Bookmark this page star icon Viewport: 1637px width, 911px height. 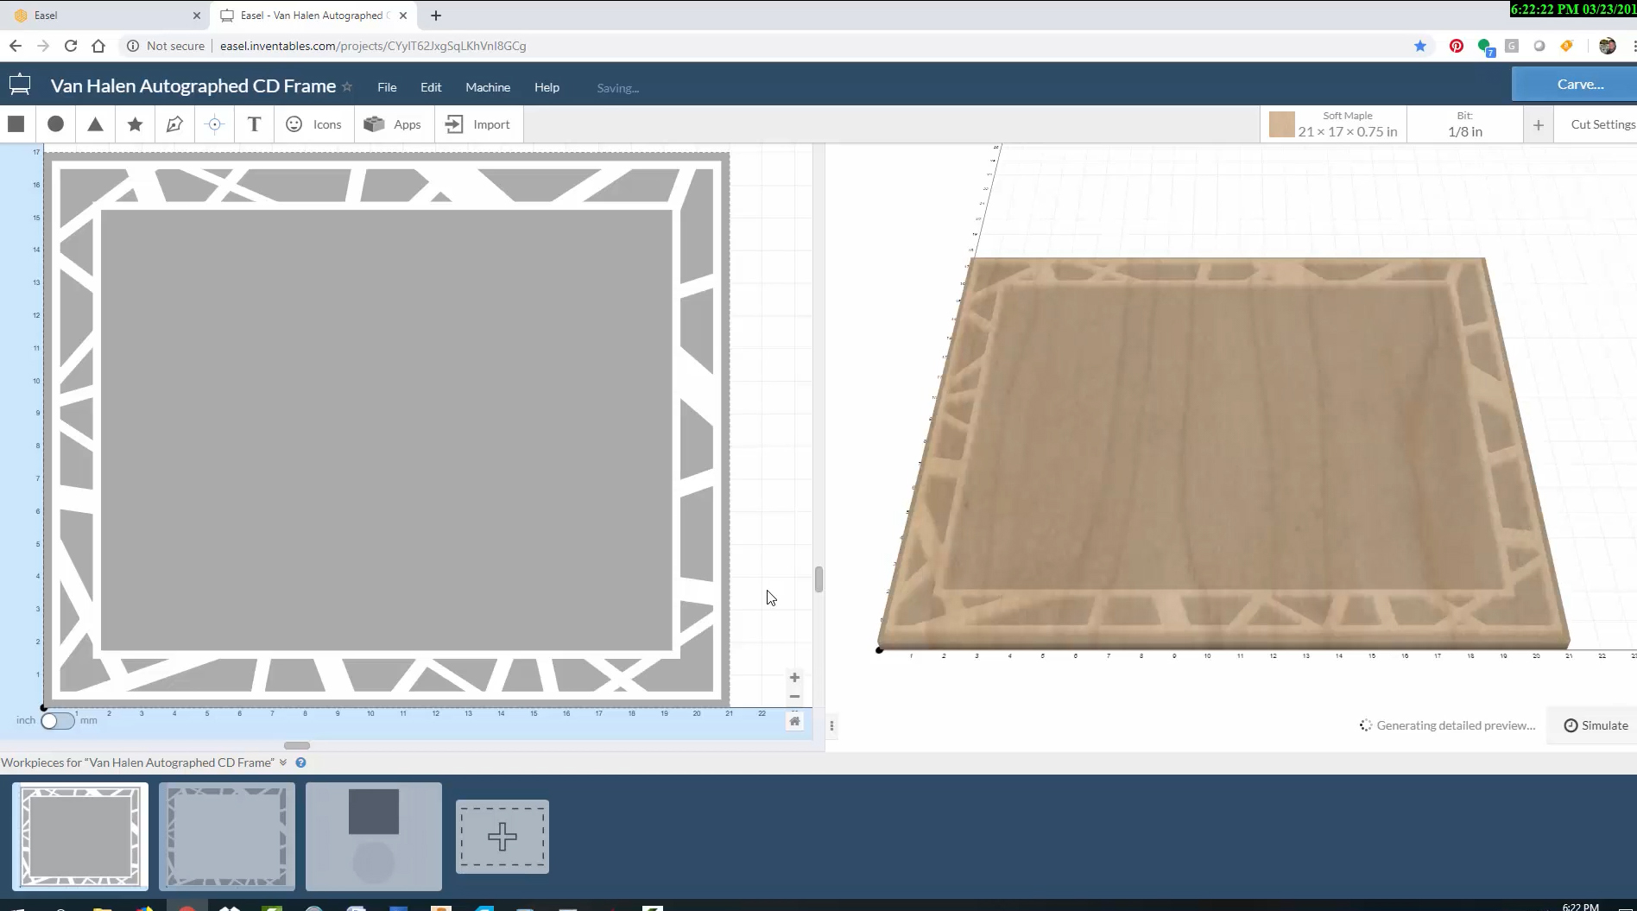pos(1420,46)
